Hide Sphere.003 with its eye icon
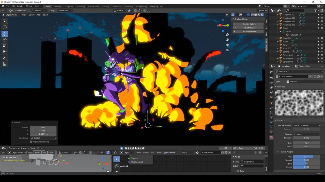The height and width of the screenshot is (182, 325). pyautogui.click(x=322, y=62)
